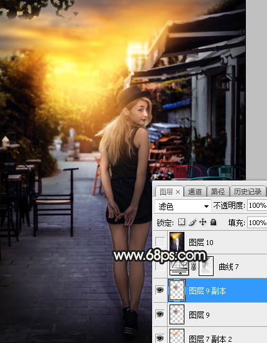The image size is (267, 343).
Task: Select 图层 10 layer thumbnail
Action: (177, 242)
